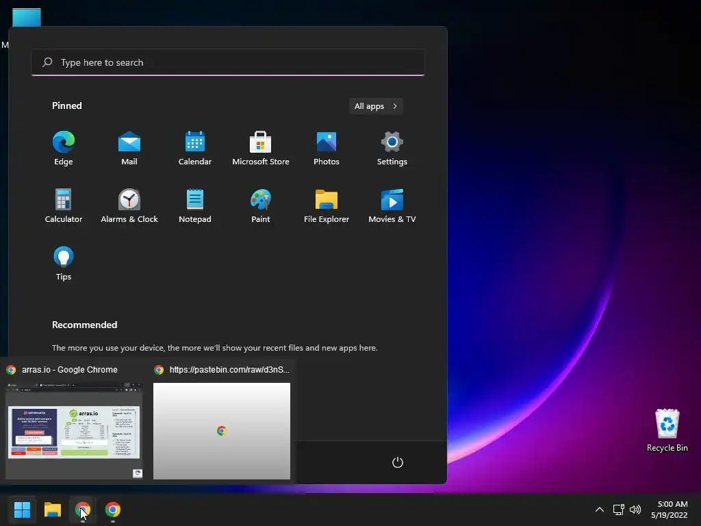Screen dimensions: 701x526
Task: Click the pastebin.com/raw preview title
Action: point(229,369)
